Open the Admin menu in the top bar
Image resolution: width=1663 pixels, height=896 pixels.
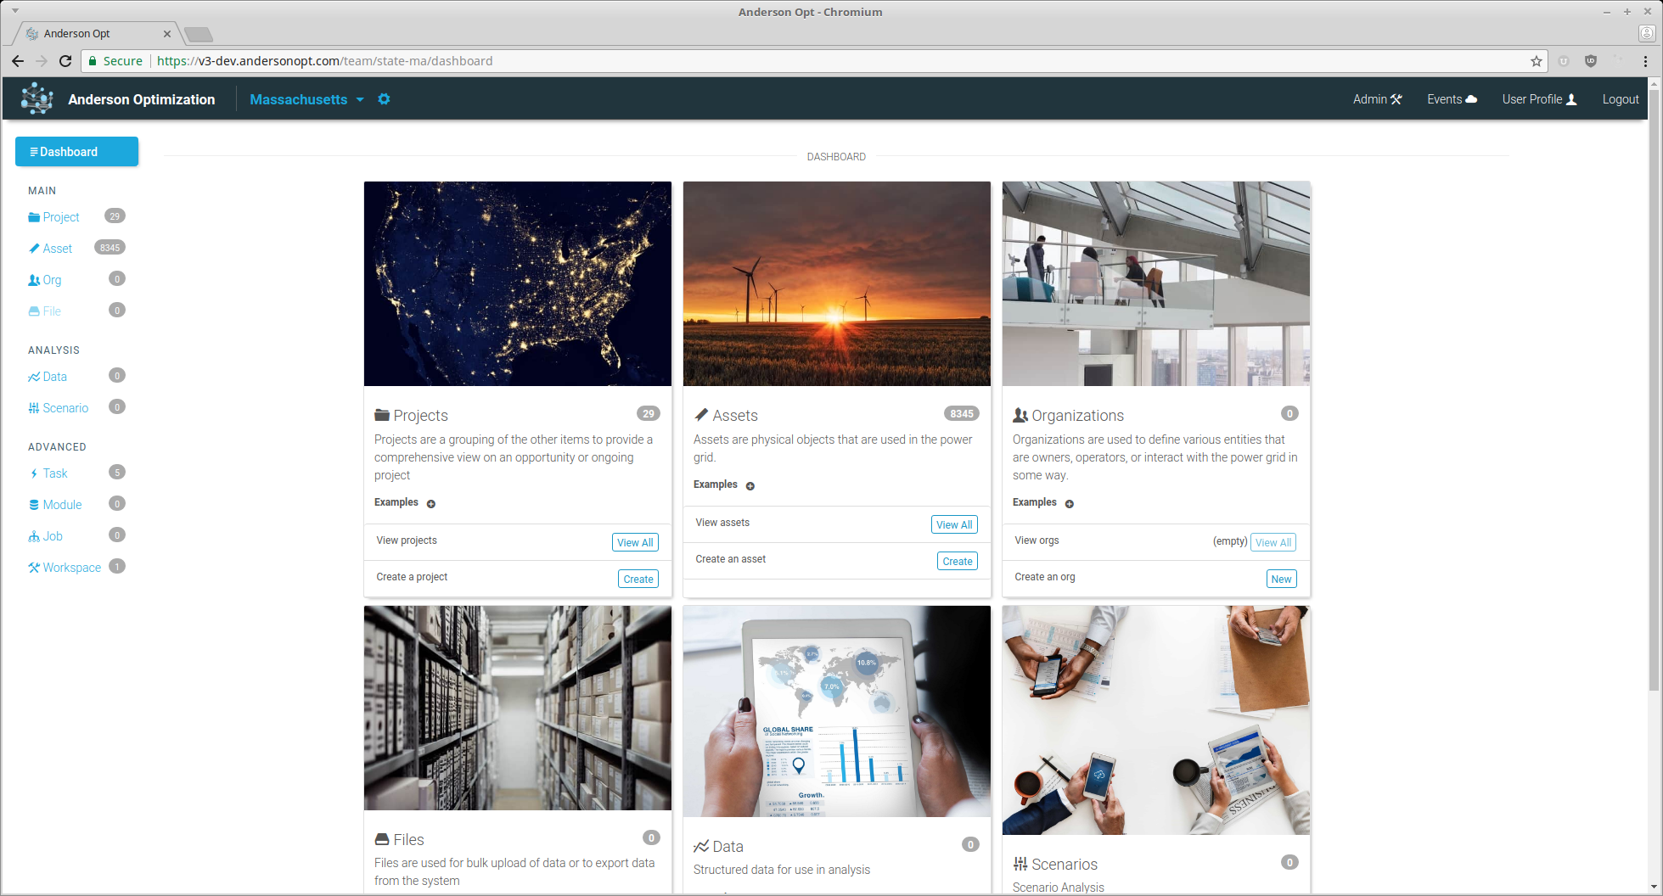(x=1377, y=99)
